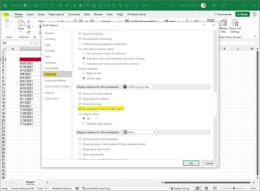Check Disable hardware graphics acceleration

point(80,44)
